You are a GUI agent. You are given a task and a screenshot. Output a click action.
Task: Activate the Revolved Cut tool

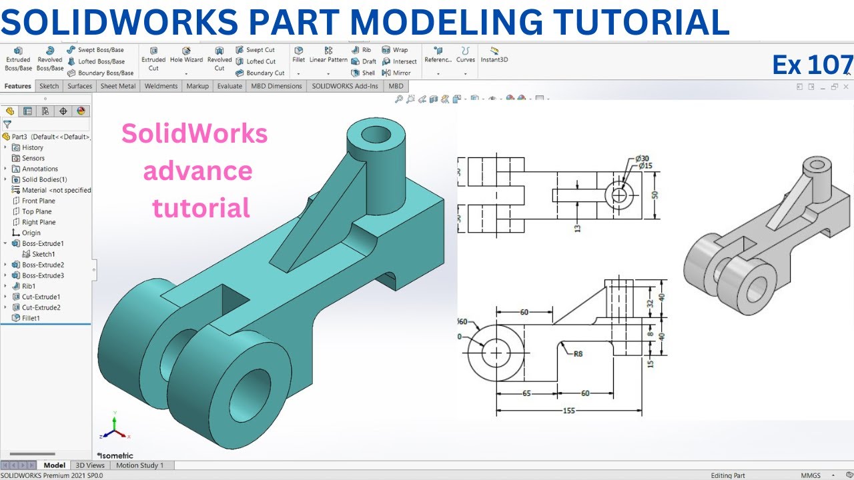220,59
